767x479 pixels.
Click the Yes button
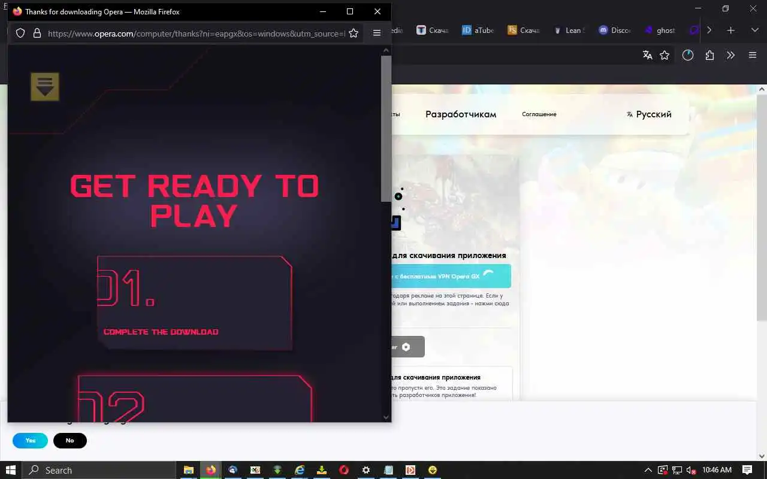tap(30, 440)
